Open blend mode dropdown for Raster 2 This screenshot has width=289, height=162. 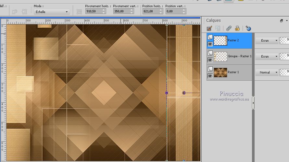point(267,41)
